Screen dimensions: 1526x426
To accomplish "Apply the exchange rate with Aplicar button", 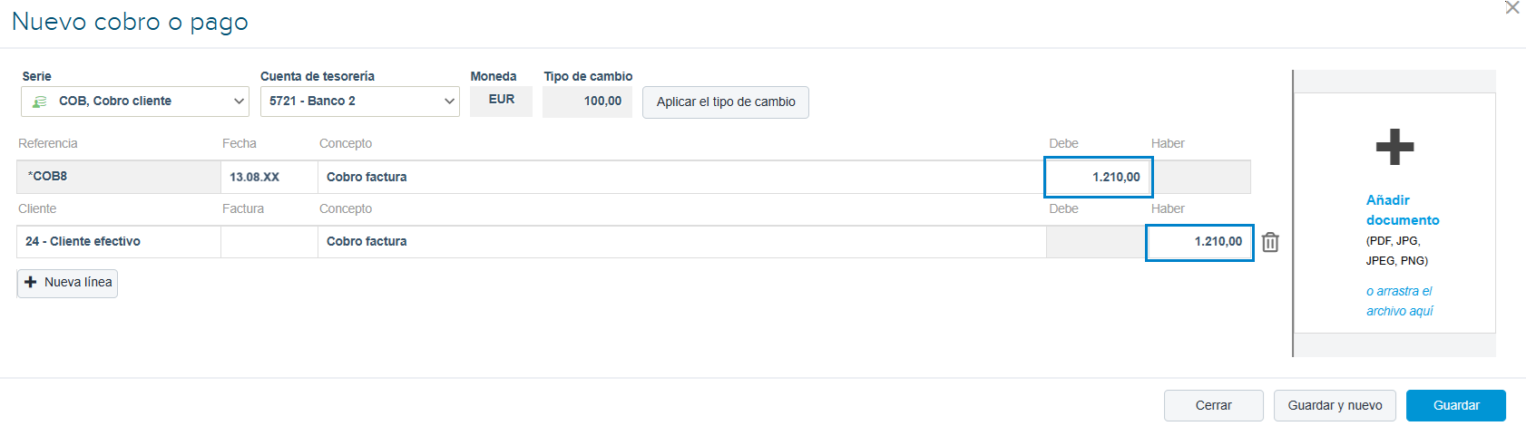I will pos(726,102).
